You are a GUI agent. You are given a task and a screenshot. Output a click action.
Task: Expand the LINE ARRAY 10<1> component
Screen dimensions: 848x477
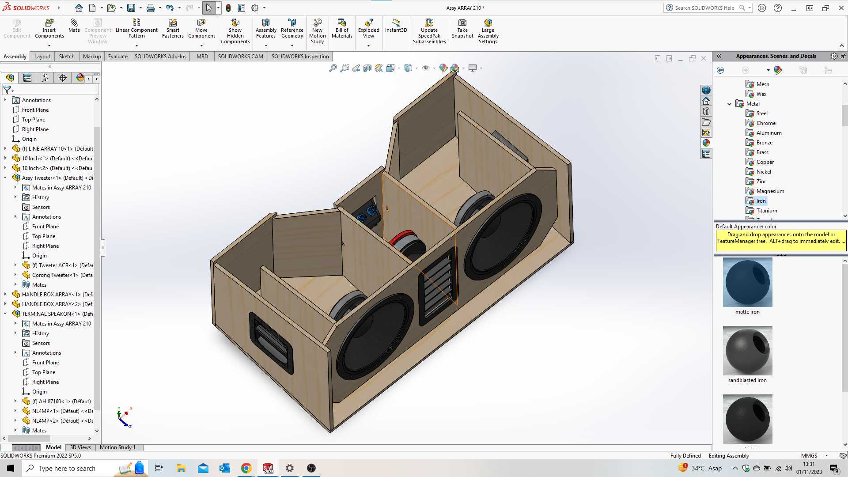[x=5, y=149]
